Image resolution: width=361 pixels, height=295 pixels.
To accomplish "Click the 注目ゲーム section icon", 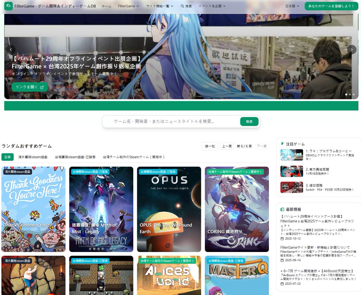I will pyautogui.click(x=282, y=144).
